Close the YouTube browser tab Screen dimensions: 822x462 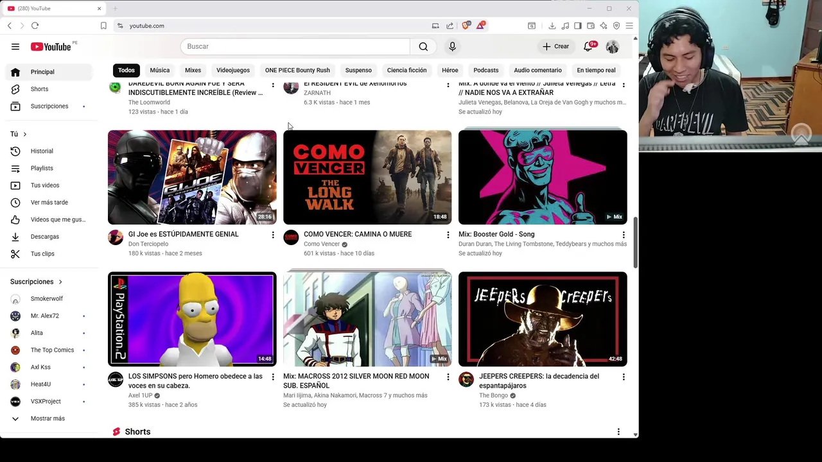click(x=99, y=8)
